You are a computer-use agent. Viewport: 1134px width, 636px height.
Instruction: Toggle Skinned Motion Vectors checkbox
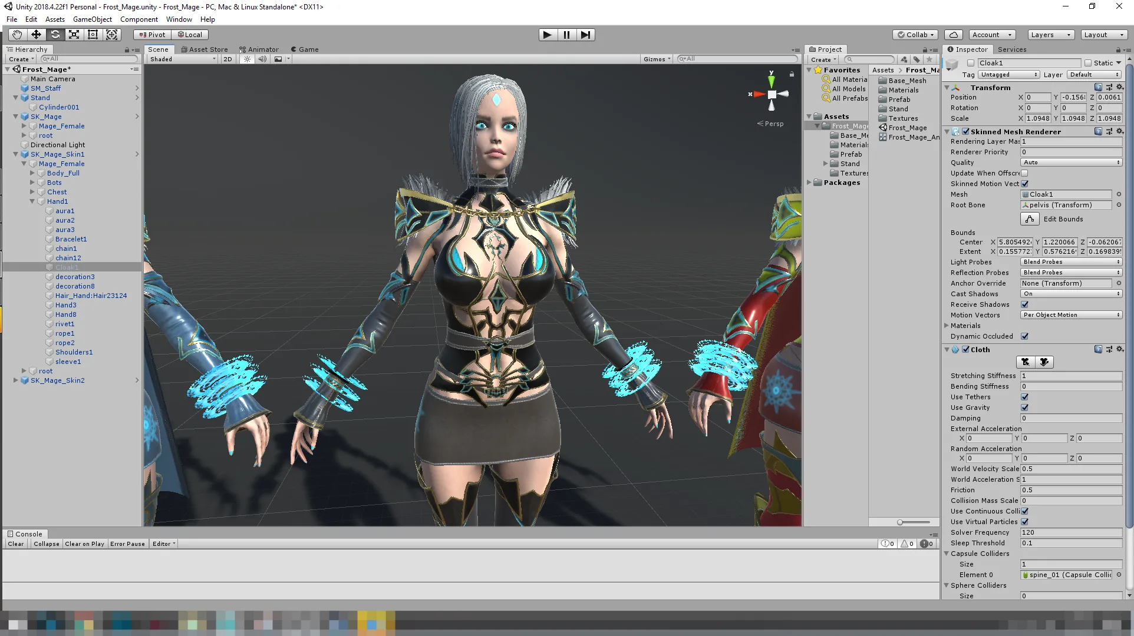tap(1026, 183)
